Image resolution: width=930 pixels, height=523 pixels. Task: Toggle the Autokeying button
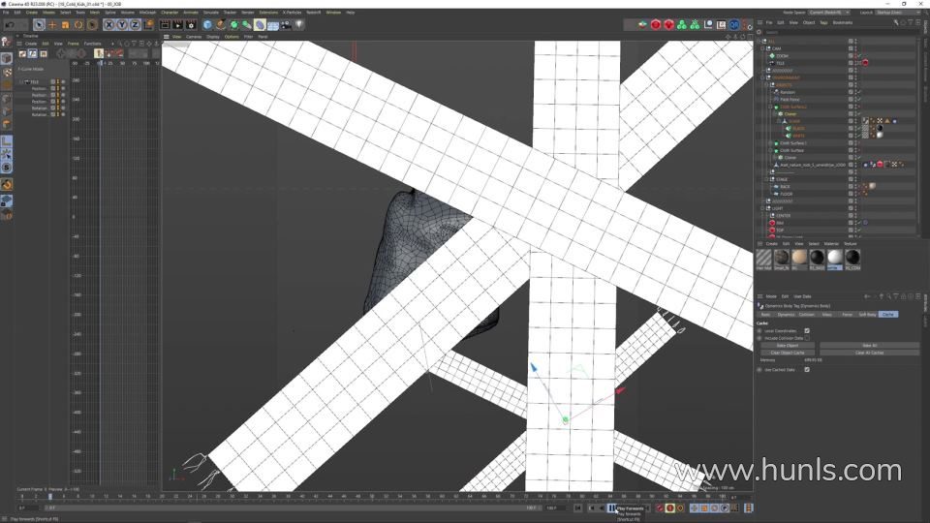tap(669, 508)
